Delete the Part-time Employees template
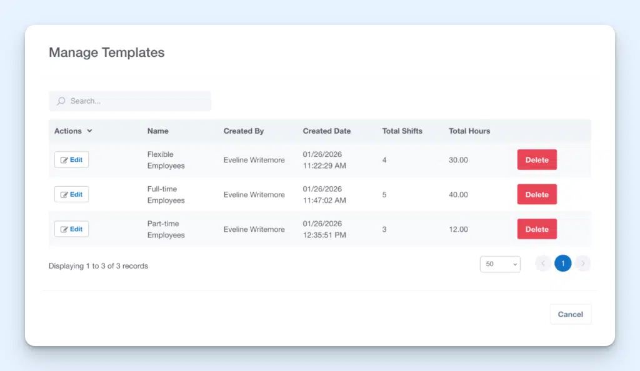 coord(536,229)
